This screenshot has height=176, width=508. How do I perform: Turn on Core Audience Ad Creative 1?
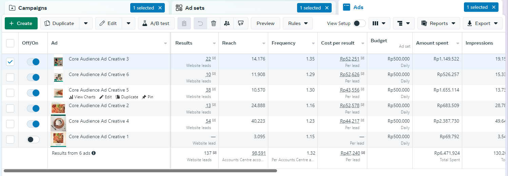(33, 140)
